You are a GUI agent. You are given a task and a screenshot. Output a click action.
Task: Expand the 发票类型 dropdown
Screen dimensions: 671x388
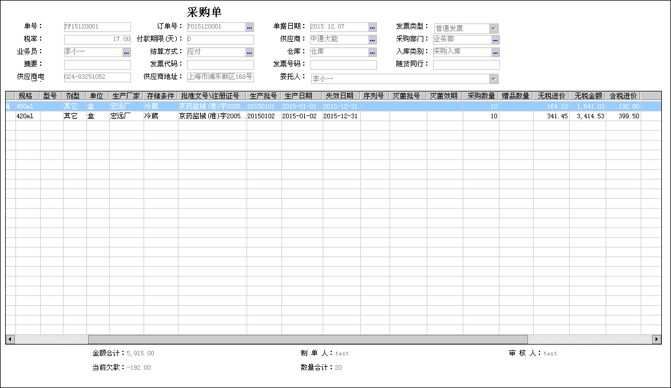(x=494, y=29)
